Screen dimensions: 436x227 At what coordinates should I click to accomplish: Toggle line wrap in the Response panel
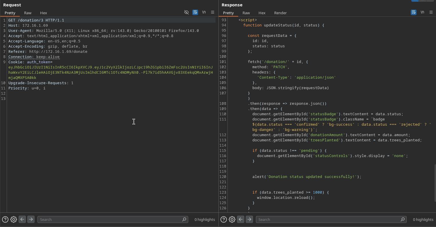point(414,12)
